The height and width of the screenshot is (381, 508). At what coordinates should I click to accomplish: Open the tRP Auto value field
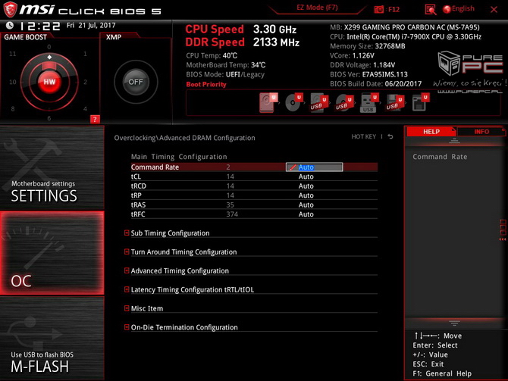coord(306,195)
